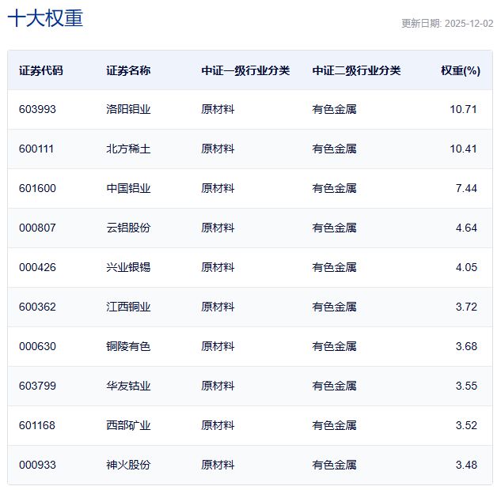Click the 3.52 weight for 西部矿业

click(466, 425)
